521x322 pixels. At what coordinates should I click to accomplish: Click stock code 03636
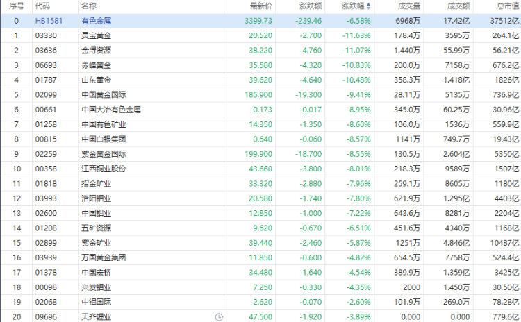coord(46,51)
